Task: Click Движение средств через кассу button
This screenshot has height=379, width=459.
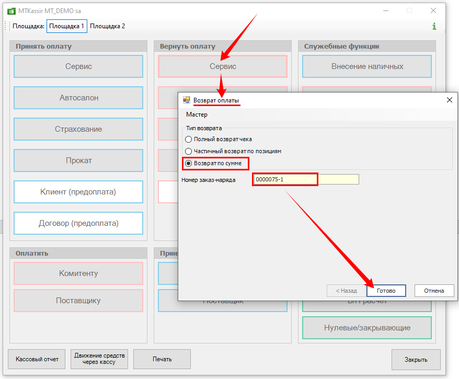Action: point(99,359)
